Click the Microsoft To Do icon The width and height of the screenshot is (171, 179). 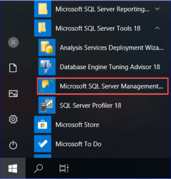[x=42, y=144]
